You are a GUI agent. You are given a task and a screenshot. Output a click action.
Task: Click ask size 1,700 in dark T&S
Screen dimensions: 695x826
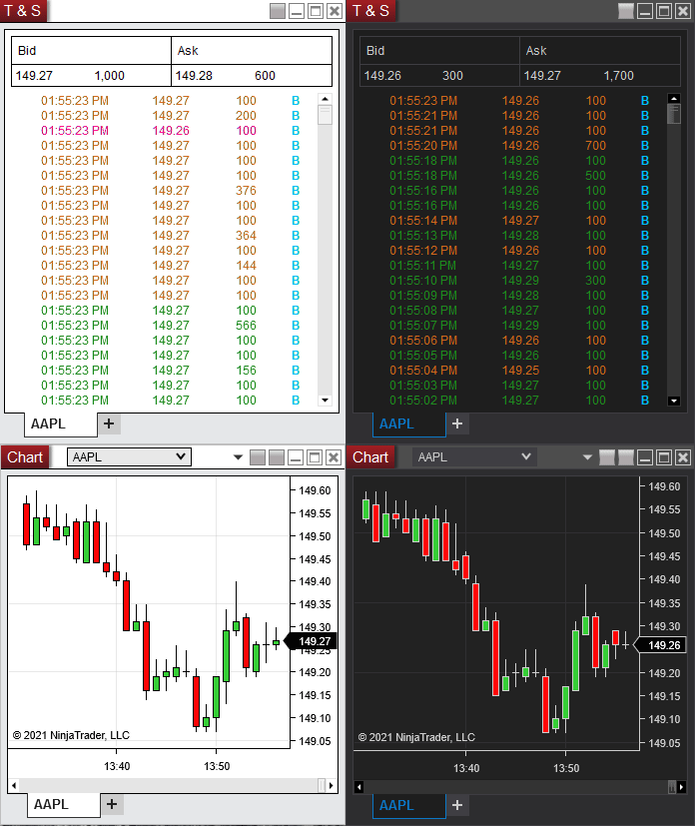point(619,76)
